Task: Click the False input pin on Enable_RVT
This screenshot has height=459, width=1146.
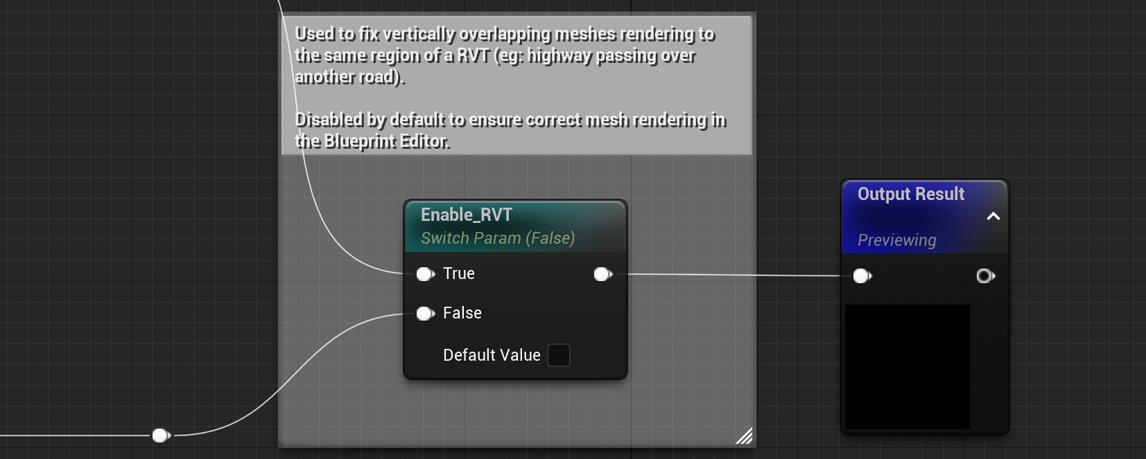Action: 425,314
